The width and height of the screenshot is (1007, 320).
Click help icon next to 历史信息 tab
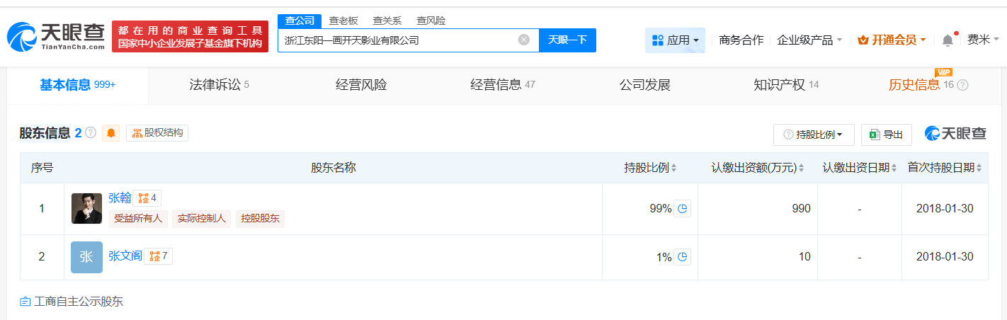(x=962, y=86)
